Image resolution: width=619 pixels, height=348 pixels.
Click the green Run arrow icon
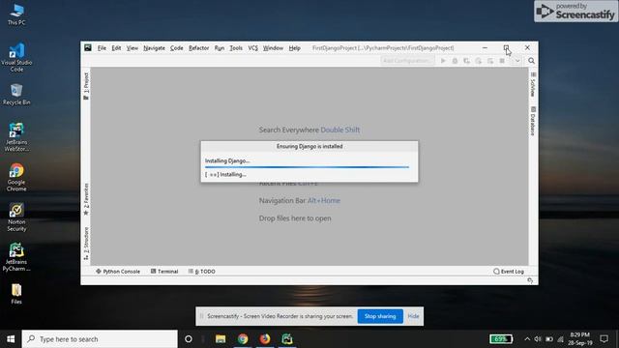coord(443,61)
